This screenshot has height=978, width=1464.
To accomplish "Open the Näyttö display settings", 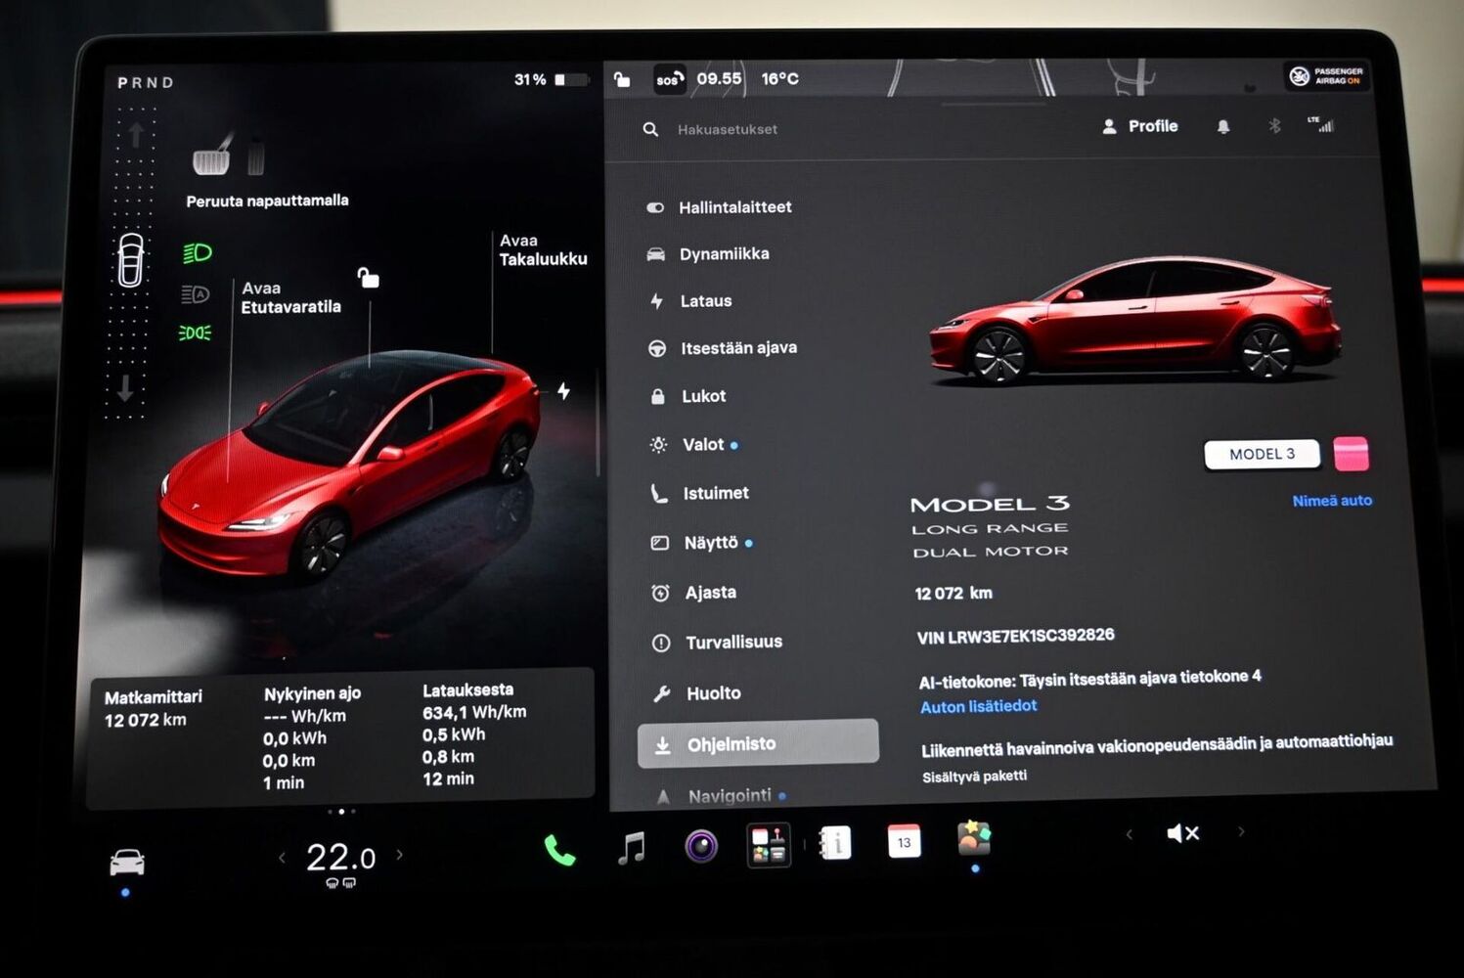I will click(x=702, y=543).
